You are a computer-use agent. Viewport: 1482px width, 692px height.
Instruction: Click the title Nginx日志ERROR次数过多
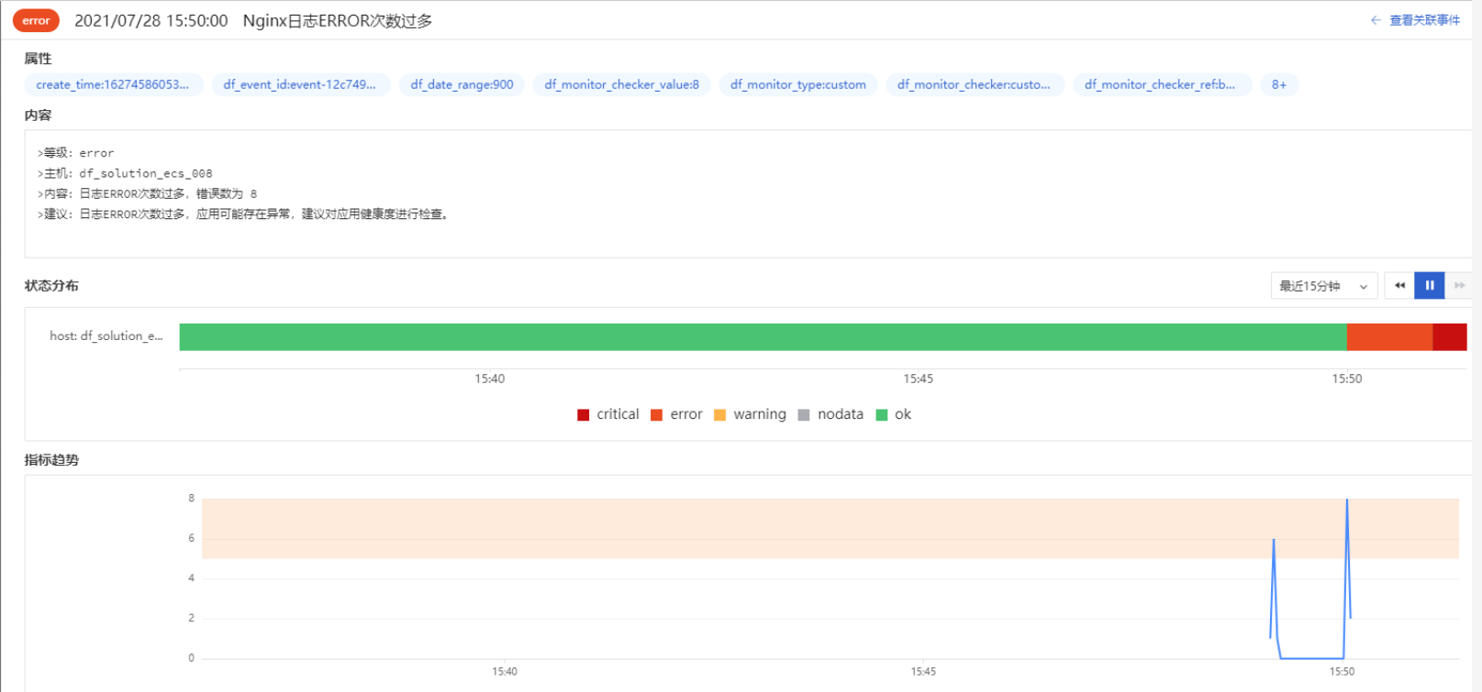[x=338, y=21]
